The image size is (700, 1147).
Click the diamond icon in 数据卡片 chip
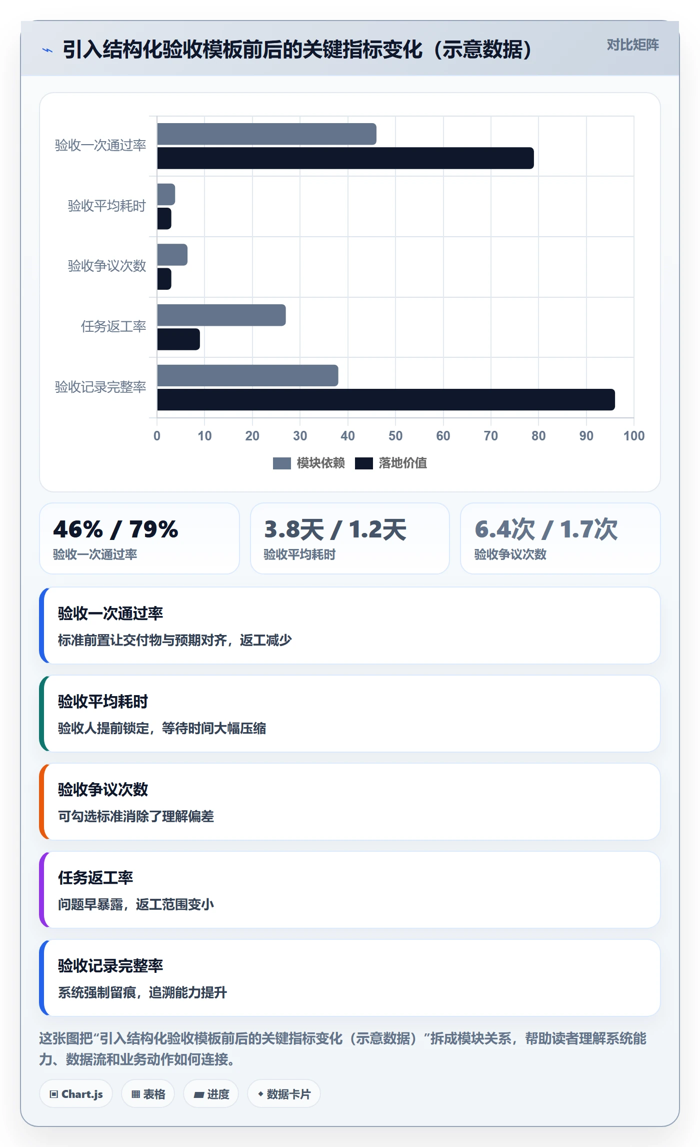coord(260,1094)
